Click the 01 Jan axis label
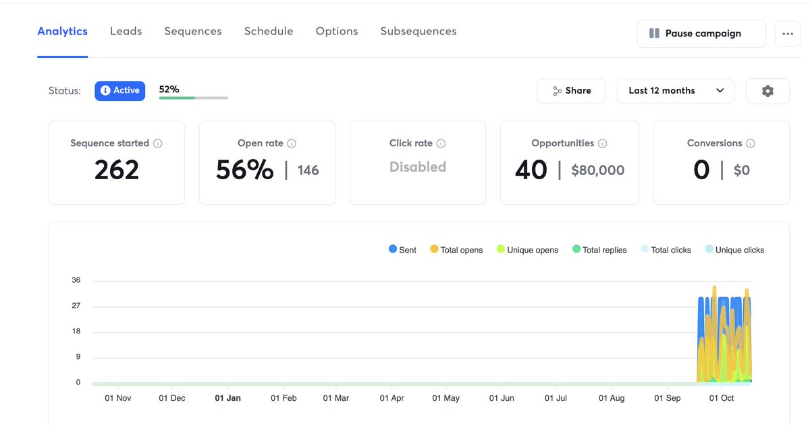This screenshot has height=425, width=810. 228,398
